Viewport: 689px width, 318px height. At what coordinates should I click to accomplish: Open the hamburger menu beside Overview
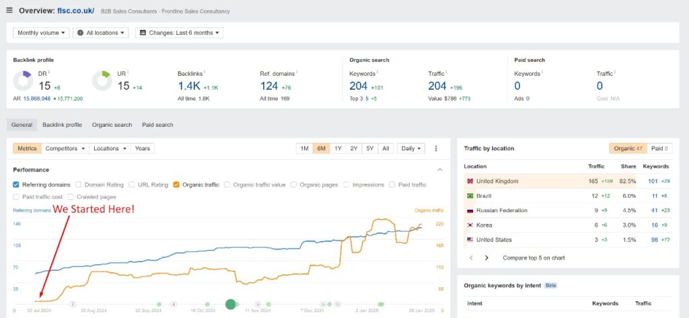9,11
